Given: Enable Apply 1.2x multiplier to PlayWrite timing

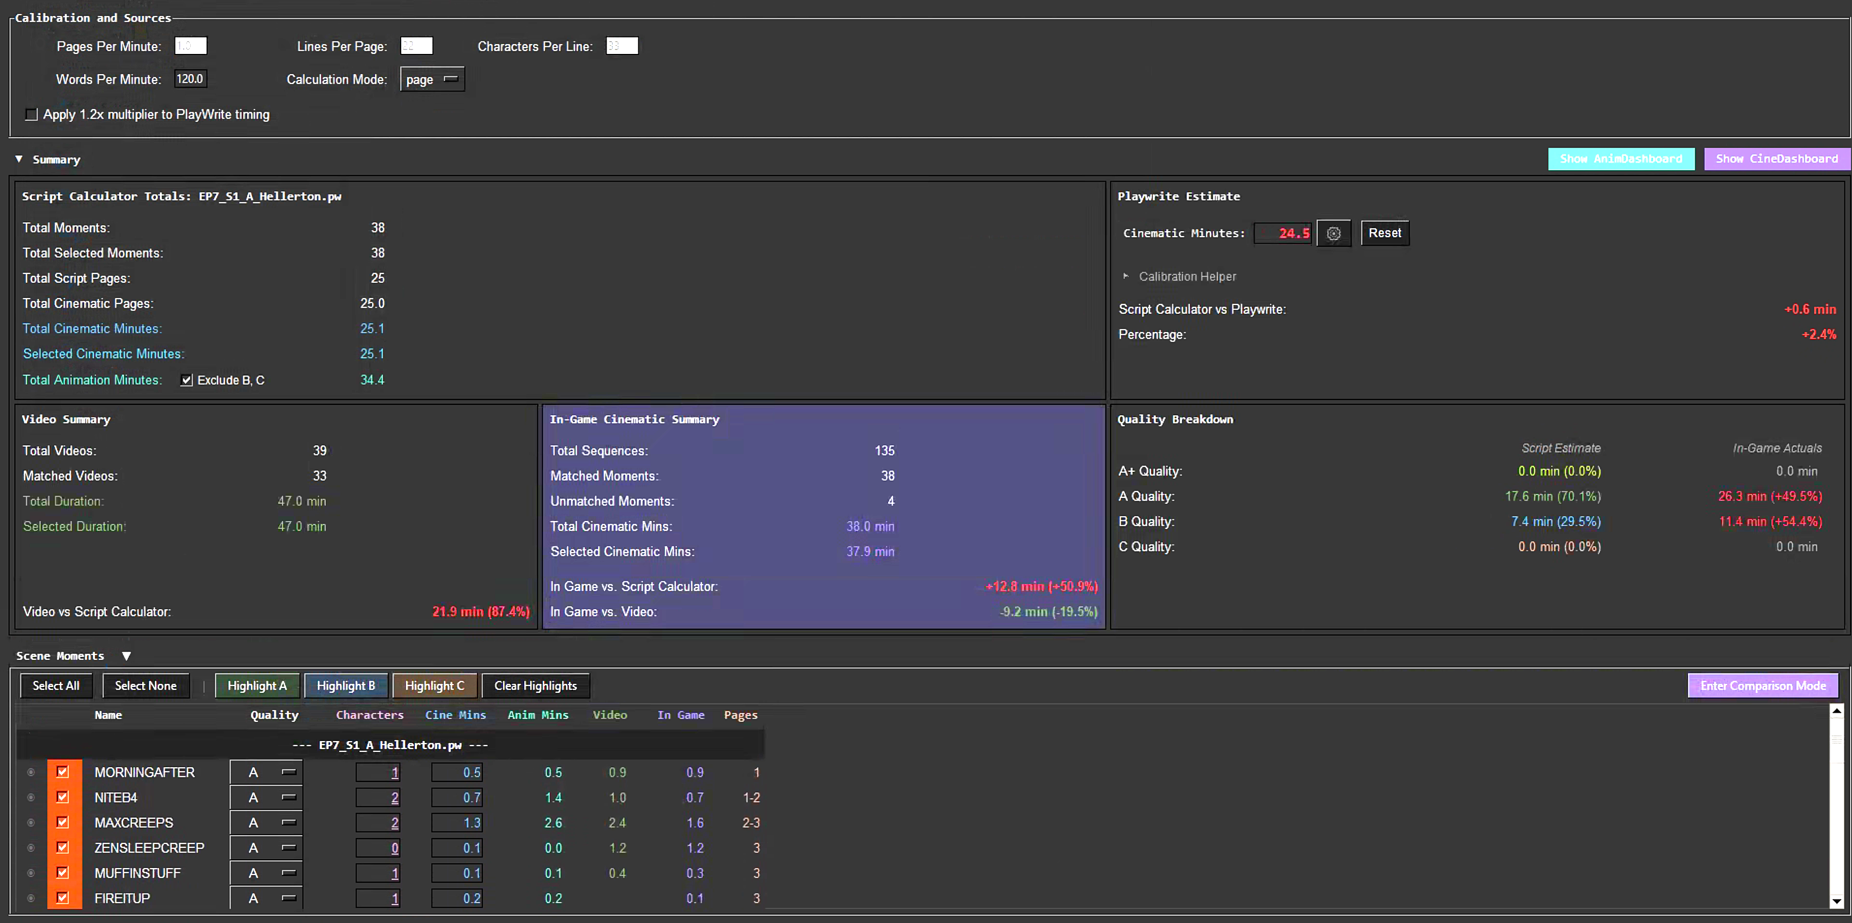Looking at the screenshot, I should [31, 114].
